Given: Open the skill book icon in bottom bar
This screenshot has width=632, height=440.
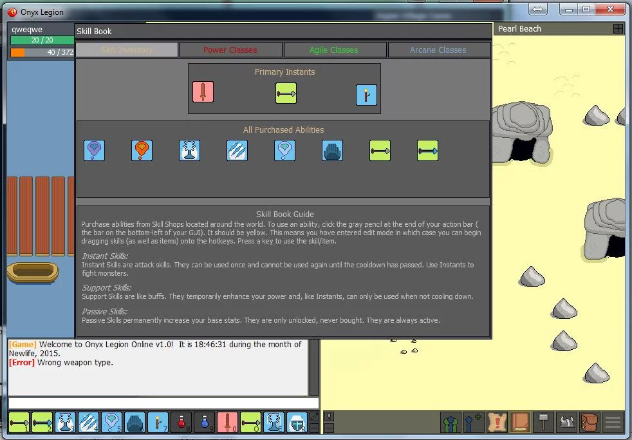Looking at the screenshot, I should pos(520,423).
